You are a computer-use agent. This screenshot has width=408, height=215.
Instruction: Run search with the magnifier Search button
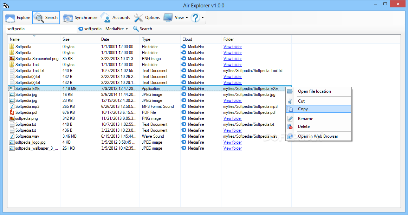(143, 29)
